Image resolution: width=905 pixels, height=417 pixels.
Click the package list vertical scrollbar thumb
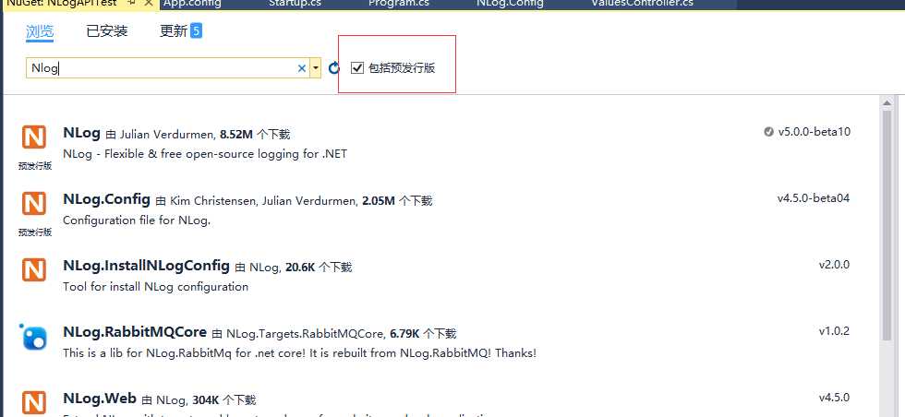pos(887,225)
